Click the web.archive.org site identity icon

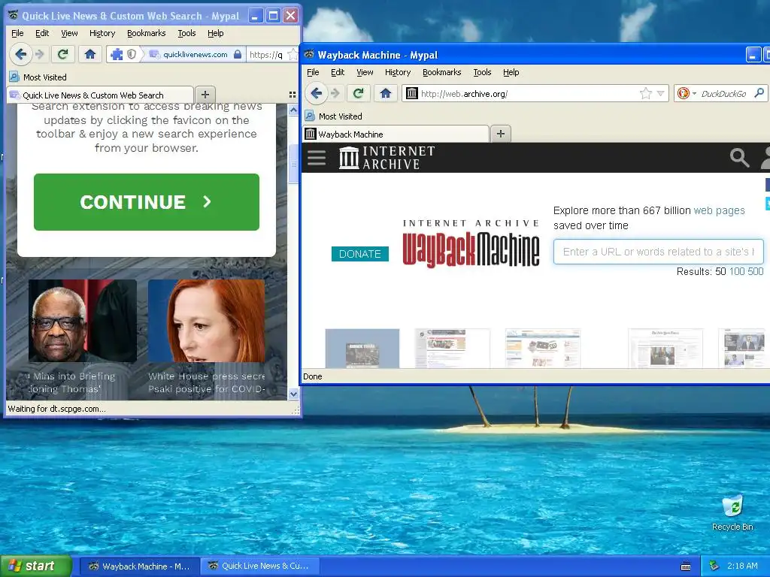(x=411, y=93)
